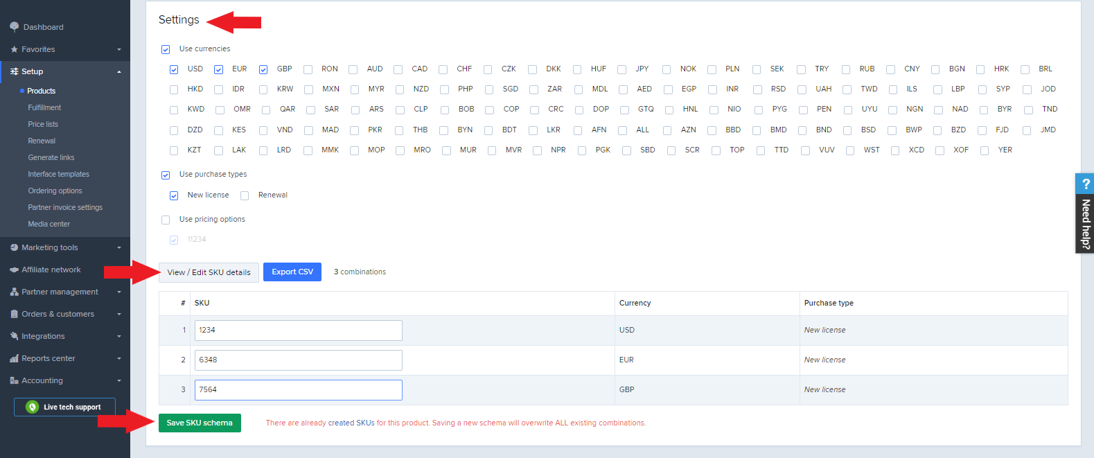The width and height of the screenshot is (1094, 458).
Task: Click the Export CSV button
Action: tap(292, 272)
